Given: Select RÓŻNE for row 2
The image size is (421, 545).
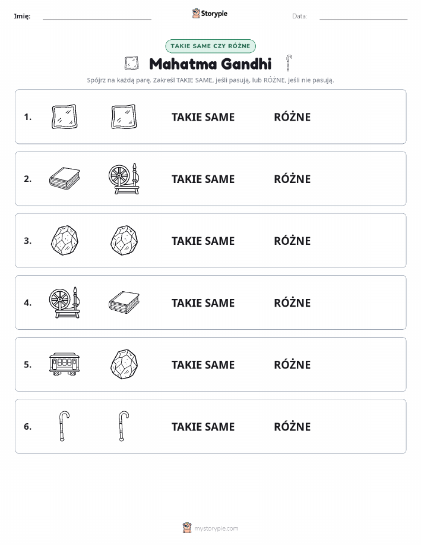Looking at the screenshot, I should click(292, 179).
